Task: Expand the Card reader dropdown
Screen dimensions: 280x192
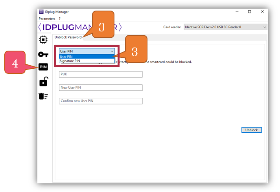Action: pos(225,27)
